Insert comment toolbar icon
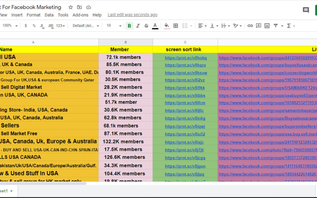 coord(258,26)
